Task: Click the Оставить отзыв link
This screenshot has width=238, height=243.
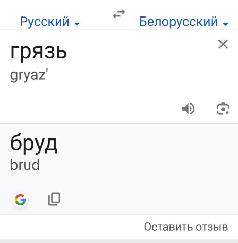Action: (186, 227)
